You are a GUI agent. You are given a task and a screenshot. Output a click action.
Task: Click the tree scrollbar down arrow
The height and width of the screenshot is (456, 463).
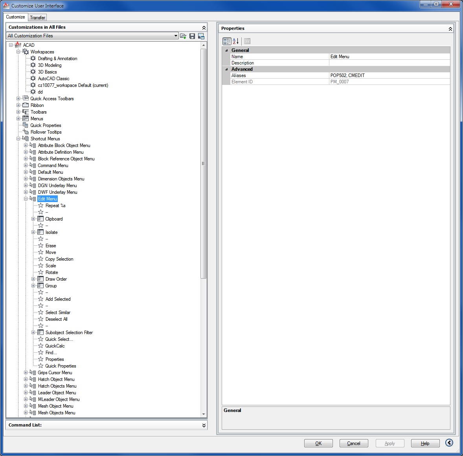(x=204, y=414)
